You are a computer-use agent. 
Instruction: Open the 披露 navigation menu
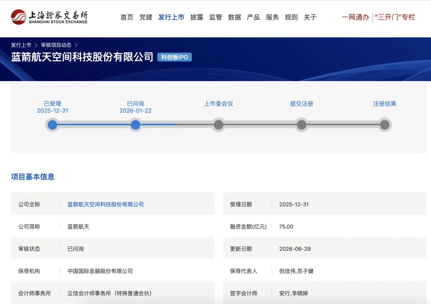197,17
